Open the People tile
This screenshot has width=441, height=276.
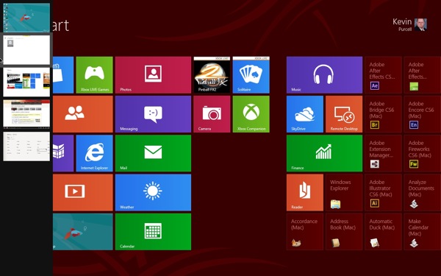coord(82,114)
